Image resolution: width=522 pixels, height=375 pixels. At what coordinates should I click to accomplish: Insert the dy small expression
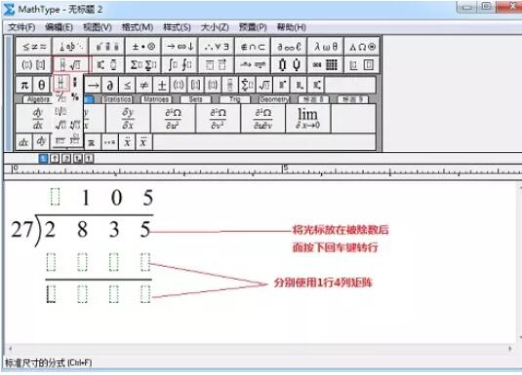(41, 142)
